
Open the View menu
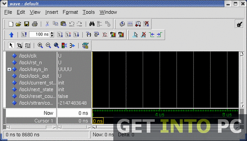(x=35, y=12)
